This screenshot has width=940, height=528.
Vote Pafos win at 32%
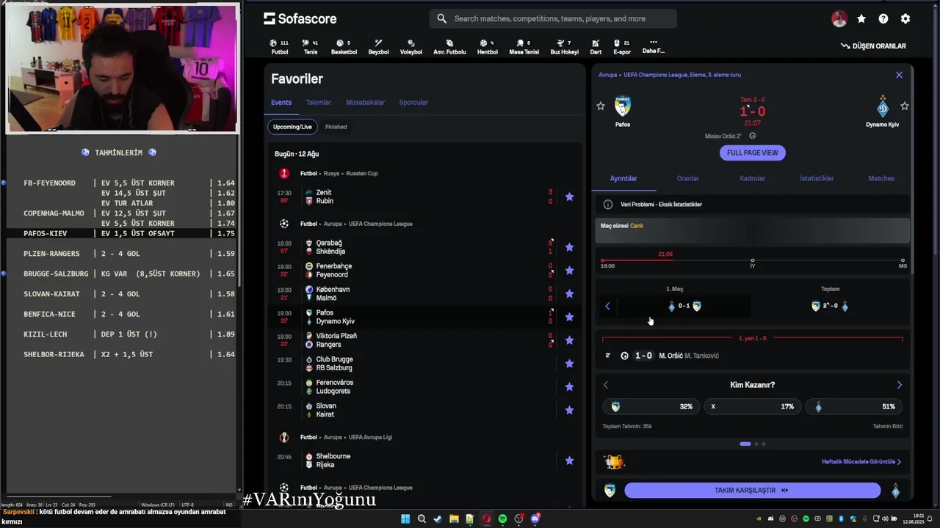pyautogui.click(x=651, y=406)
